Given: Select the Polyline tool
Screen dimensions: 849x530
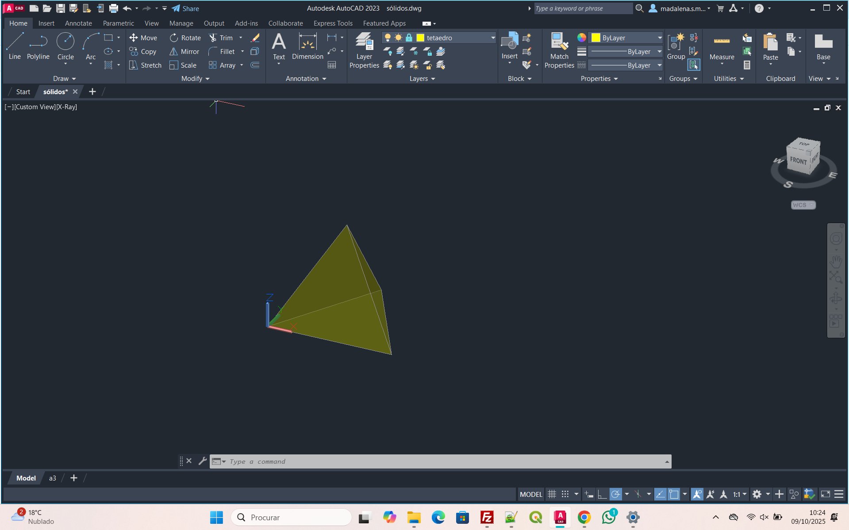Looking at the screenshot, I should [x=38, y=46].
